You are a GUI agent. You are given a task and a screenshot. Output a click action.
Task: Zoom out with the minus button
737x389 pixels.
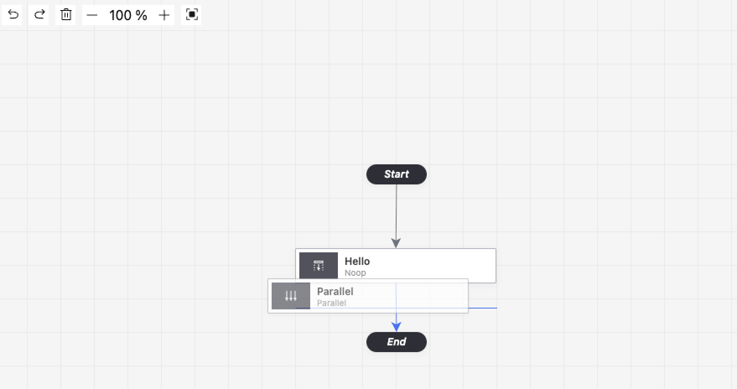pyautogui.click(x=92, y=16)
